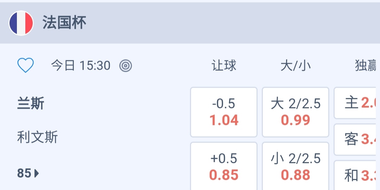
Task: Select the 让球 column header
Action: (224, 66)
